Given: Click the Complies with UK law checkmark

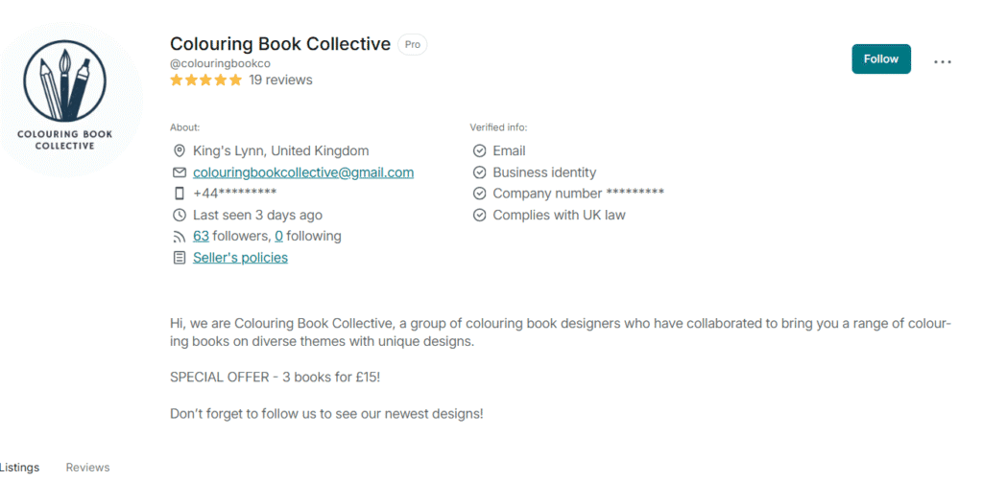Looking at the screenshot, I should pos(479,216).
